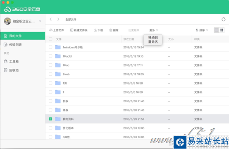The height and width of the screenshot is (149, 229).
Task: Click the 1(1) folder icon
Action: point(58,83)
